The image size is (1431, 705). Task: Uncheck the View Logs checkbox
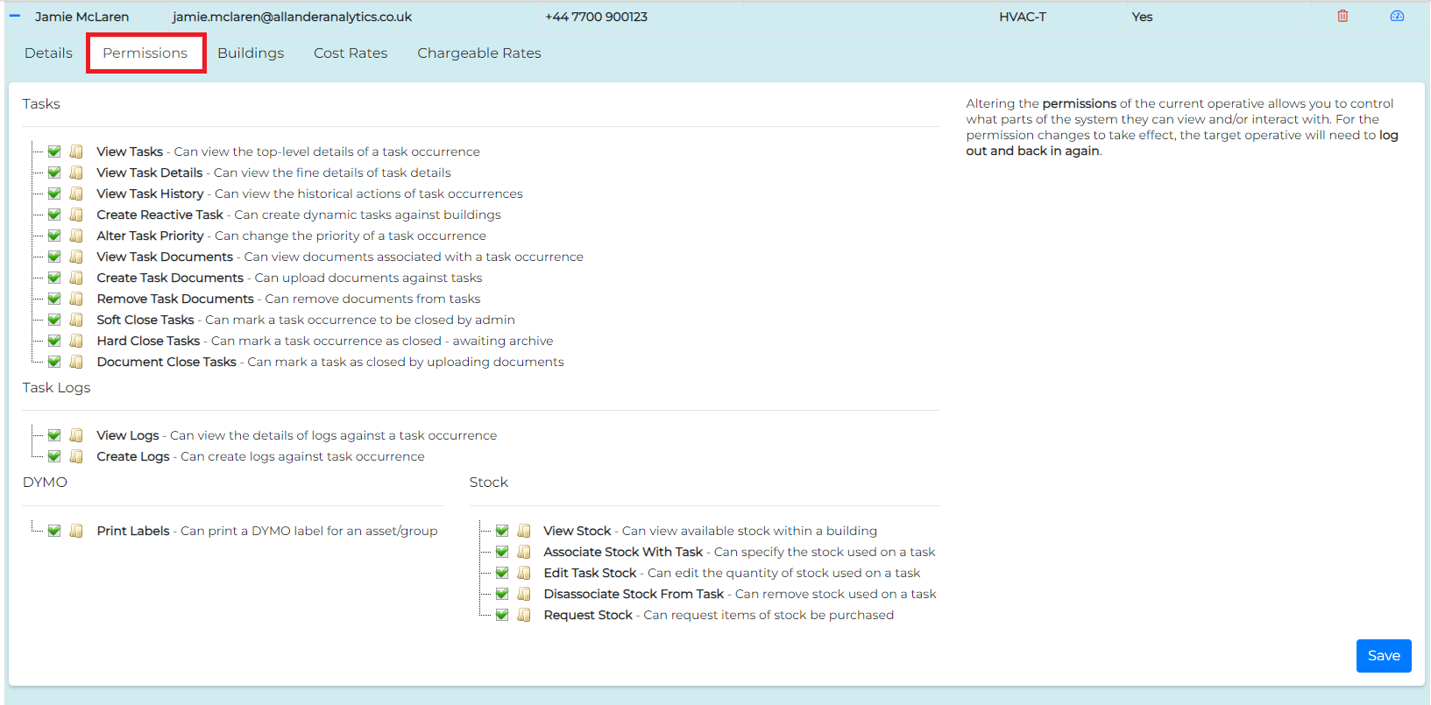click(54, 435)
